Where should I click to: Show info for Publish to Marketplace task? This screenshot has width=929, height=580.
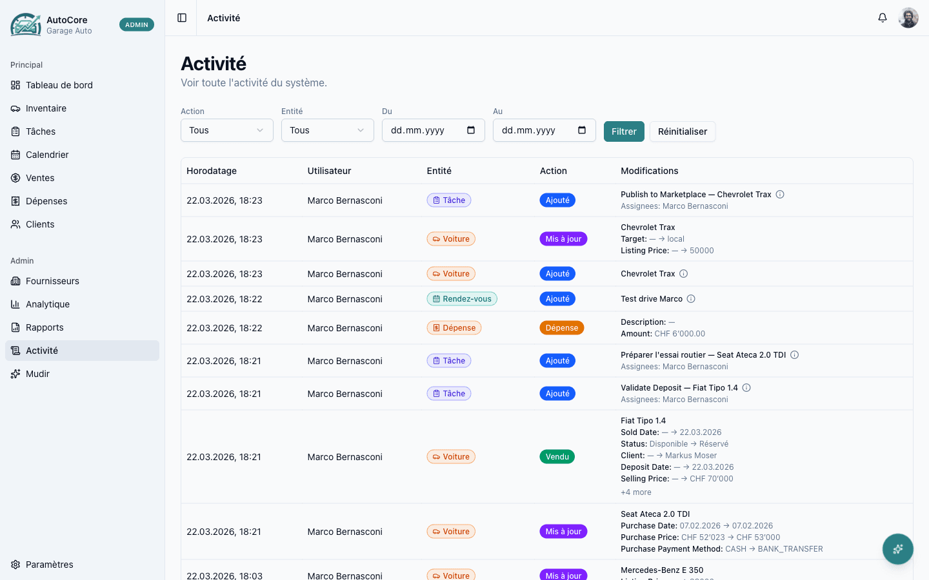pos(780,195)
